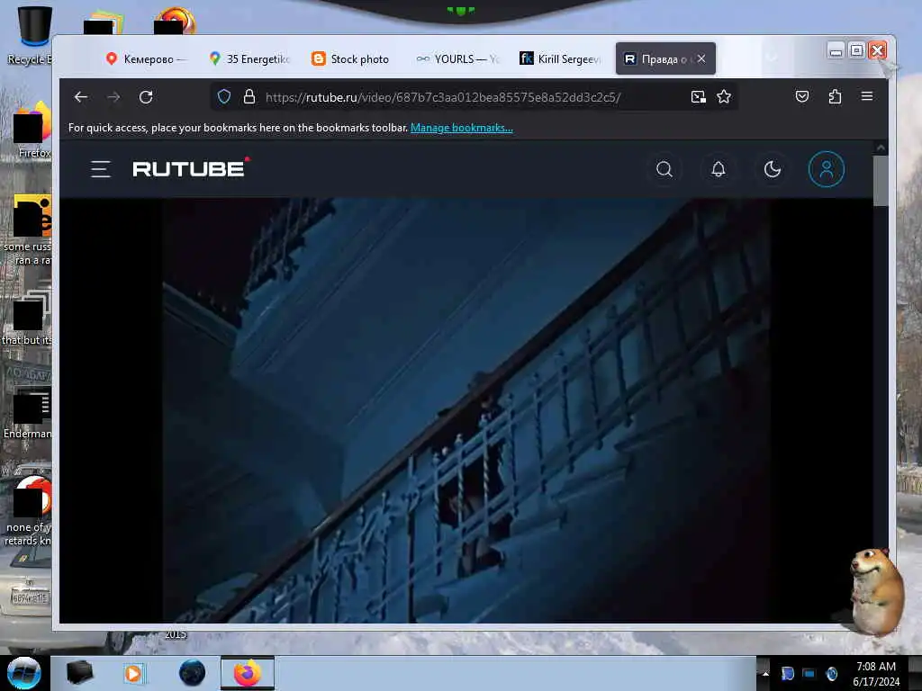Close the Правда tab
Viewport: 922px width, 691px height.
click(x=701, y=58)
